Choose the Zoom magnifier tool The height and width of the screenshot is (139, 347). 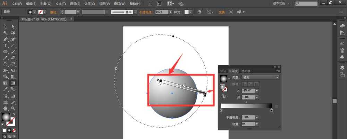pos(13,108)
